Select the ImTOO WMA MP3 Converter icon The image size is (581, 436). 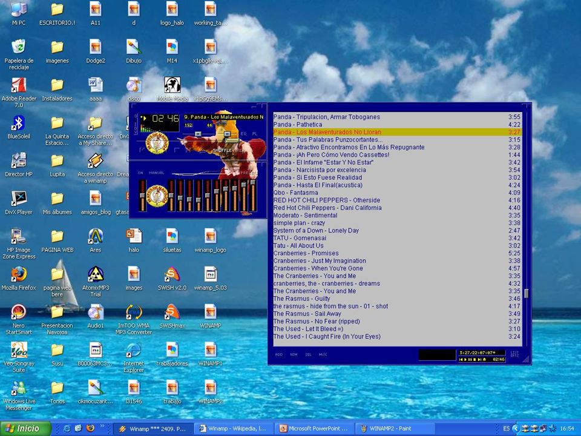click(x=134, y=319)
